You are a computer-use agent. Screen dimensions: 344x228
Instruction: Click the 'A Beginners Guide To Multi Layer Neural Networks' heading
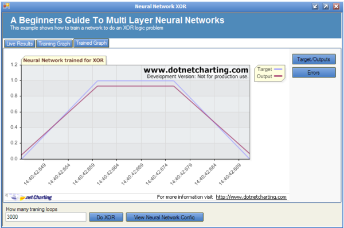tap(118, 20)
